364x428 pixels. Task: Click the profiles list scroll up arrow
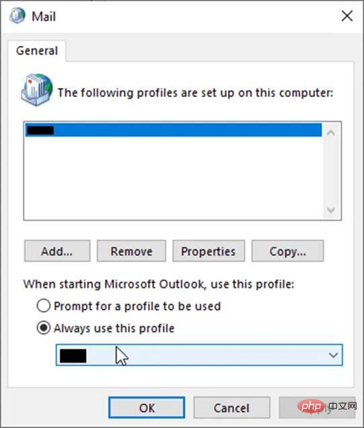point(331,133)
